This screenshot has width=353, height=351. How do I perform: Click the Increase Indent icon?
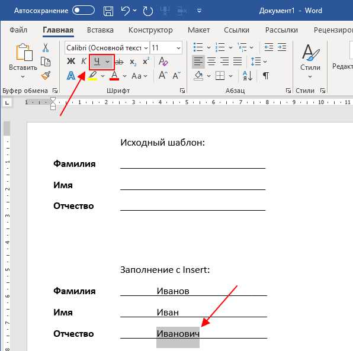click(282, 47)
